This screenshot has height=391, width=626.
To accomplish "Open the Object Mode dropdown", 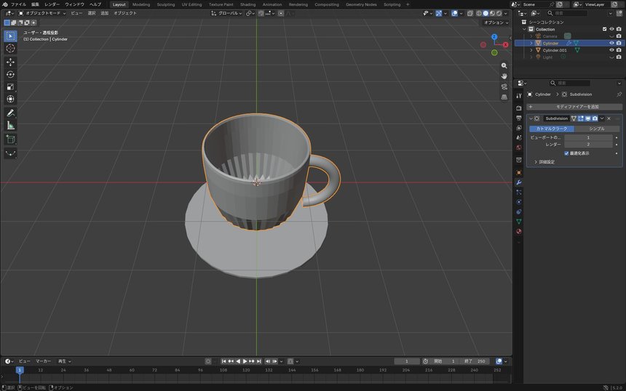I will tap(42, 13).
